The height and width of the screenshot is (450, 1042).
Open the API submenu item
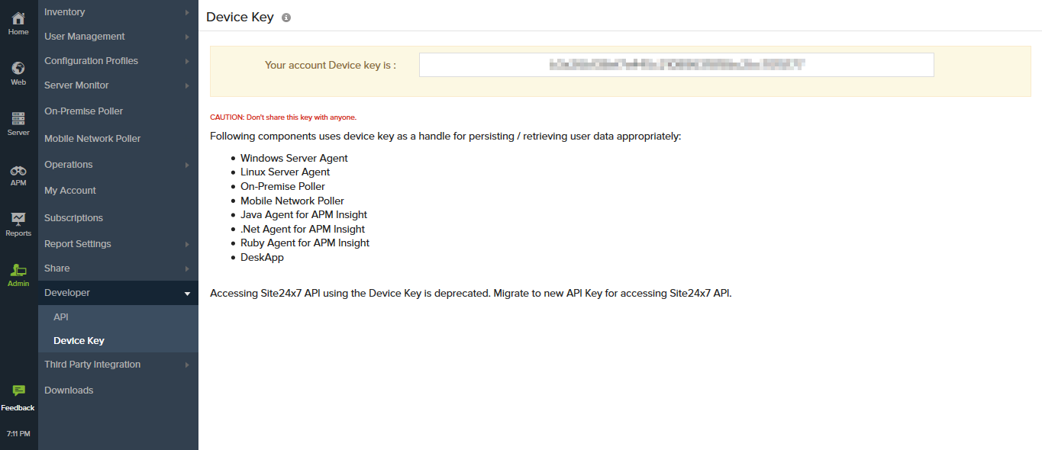61,317
